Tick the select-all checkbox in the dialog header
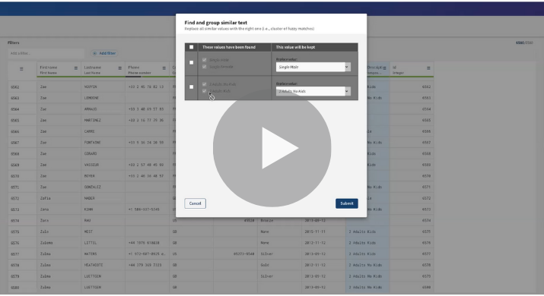 point(191,47)
